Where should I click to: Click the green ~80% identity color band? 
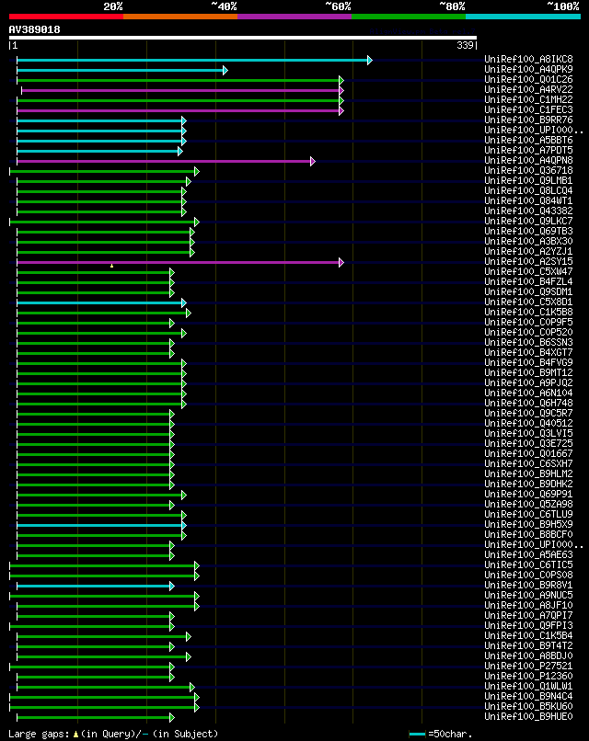pos(409,17)
